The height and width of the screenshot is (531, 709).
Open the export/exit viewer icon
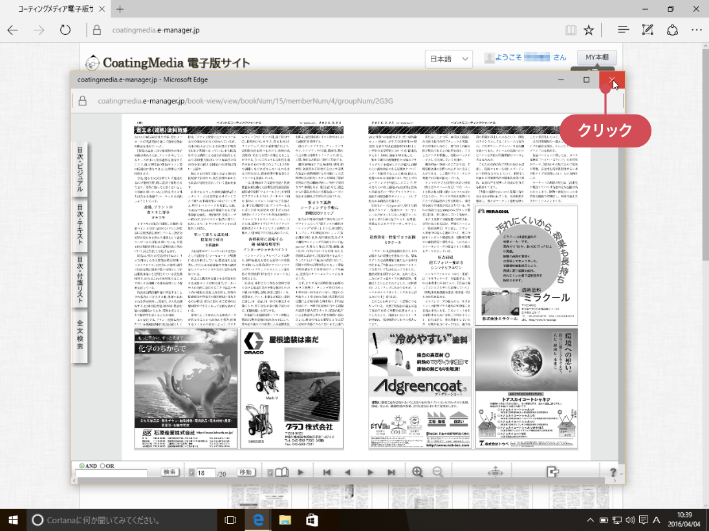pos(552,471)
